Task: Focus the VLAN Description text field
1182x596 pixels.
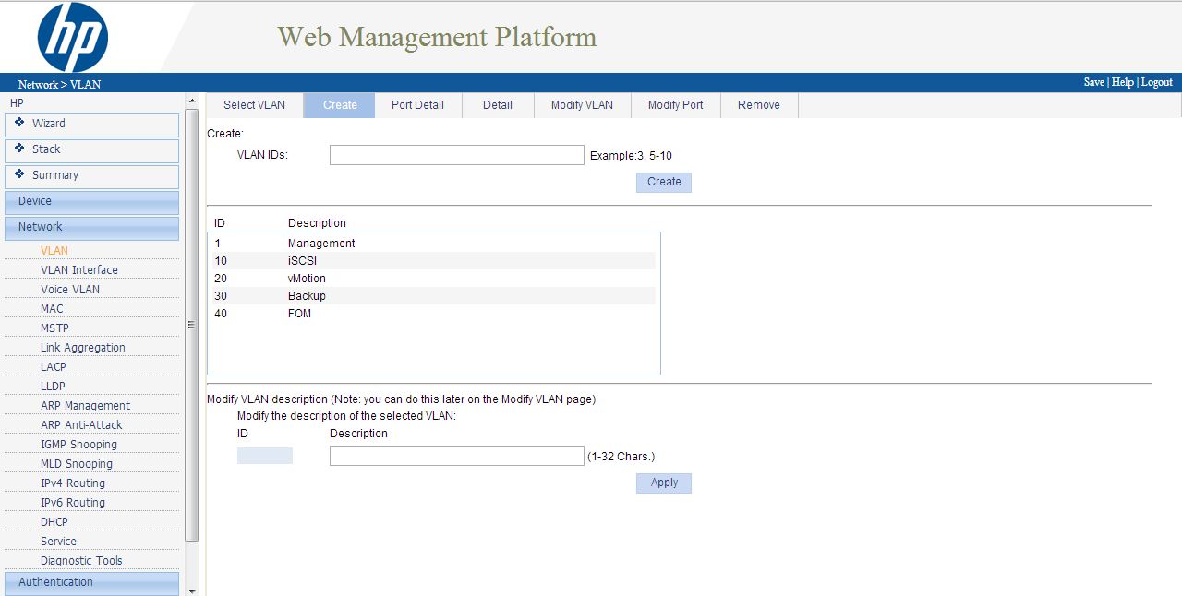Action: 456,456
